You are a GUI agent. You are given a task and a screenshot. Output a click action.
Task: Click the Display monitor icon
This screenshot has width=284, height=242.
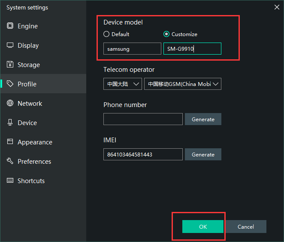(10, 46)
